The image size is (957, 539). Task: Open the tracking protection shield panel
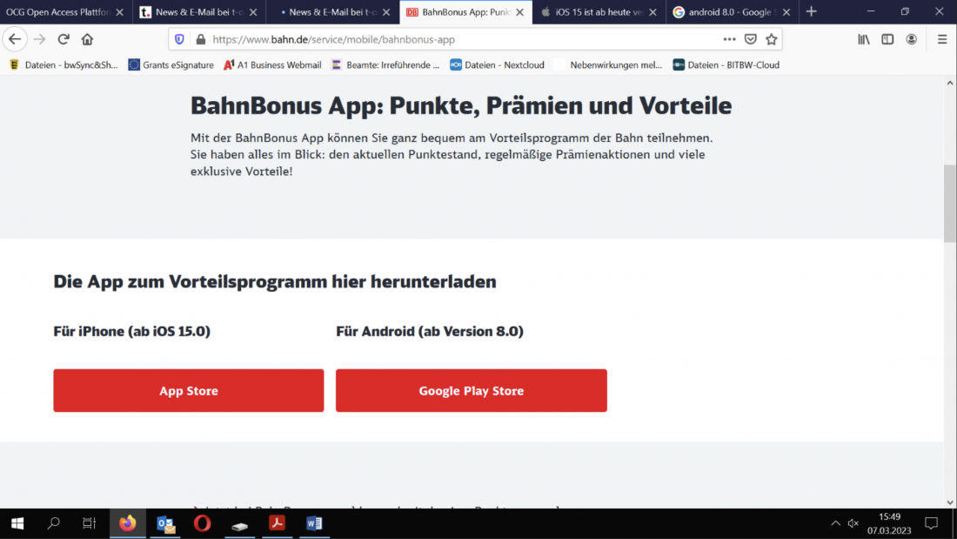click(x=180, y=38)
